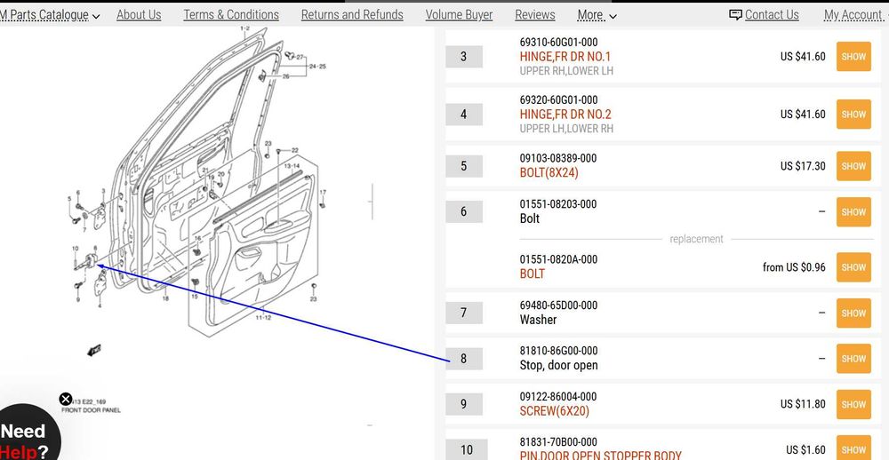Open the SCREW(6X20) part link

[x=555, y=410]
